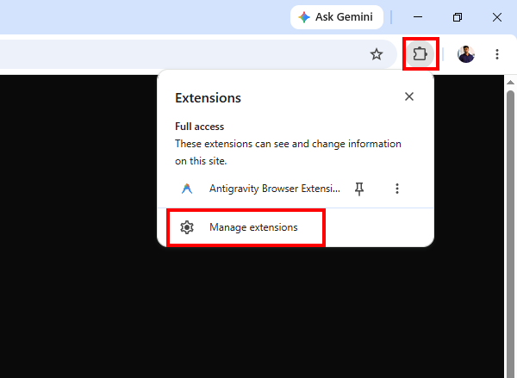The height and width of the screenshot is (378, 517).
Task: Minimize the Chrome window
Action: click(418, 17)
